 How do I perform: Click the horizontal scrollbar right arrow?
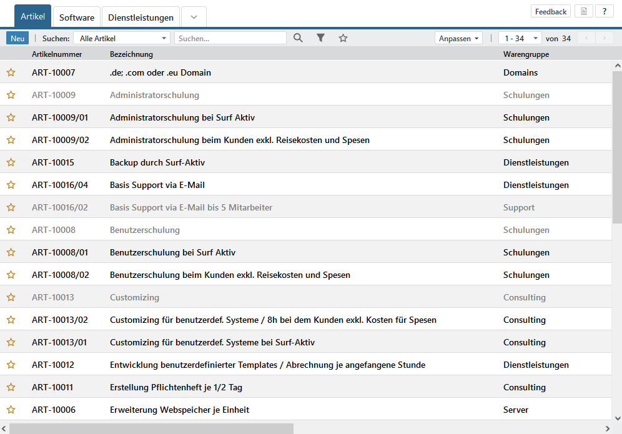click(x=607, y=428)
